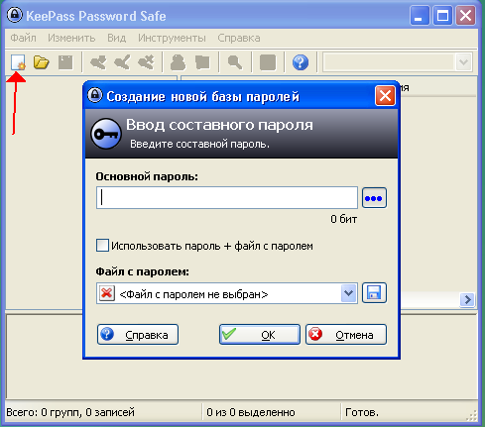Click the OK button
Image resolution: width=485 pixels, height=427 pixels.
[x=260, y=335]
